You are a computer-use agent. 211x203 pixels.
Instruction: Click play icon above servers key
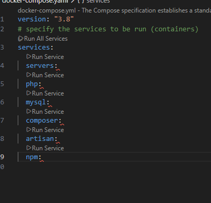[x=29, y=56]
